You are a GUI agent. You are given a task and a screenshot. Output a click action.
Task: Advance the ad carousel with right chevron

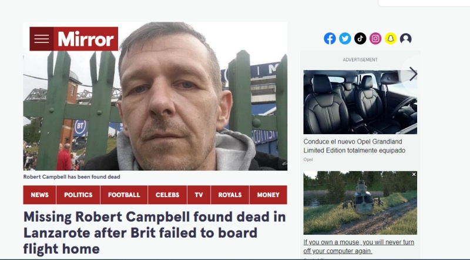coord(414,74)
